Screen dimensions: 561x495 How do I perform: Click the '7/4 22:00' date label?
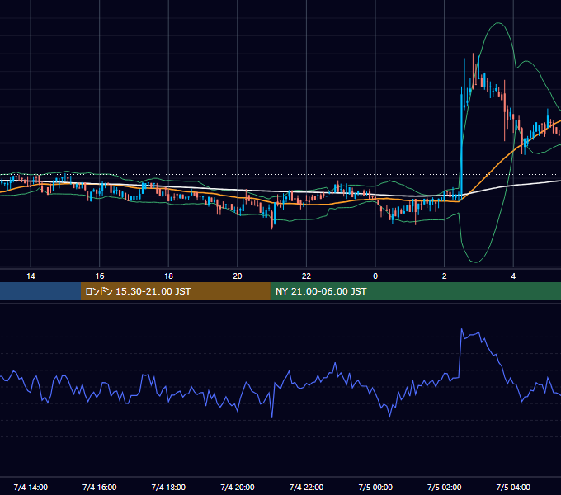point(306,487)
